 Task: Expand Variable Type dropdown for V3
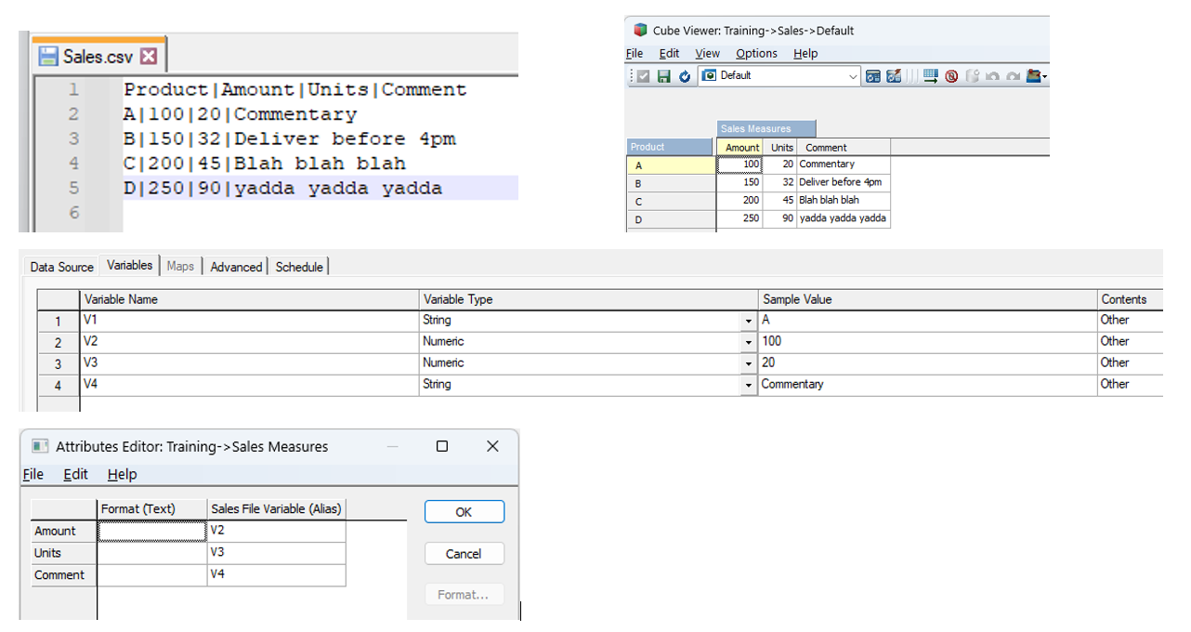tap(748, 363)
